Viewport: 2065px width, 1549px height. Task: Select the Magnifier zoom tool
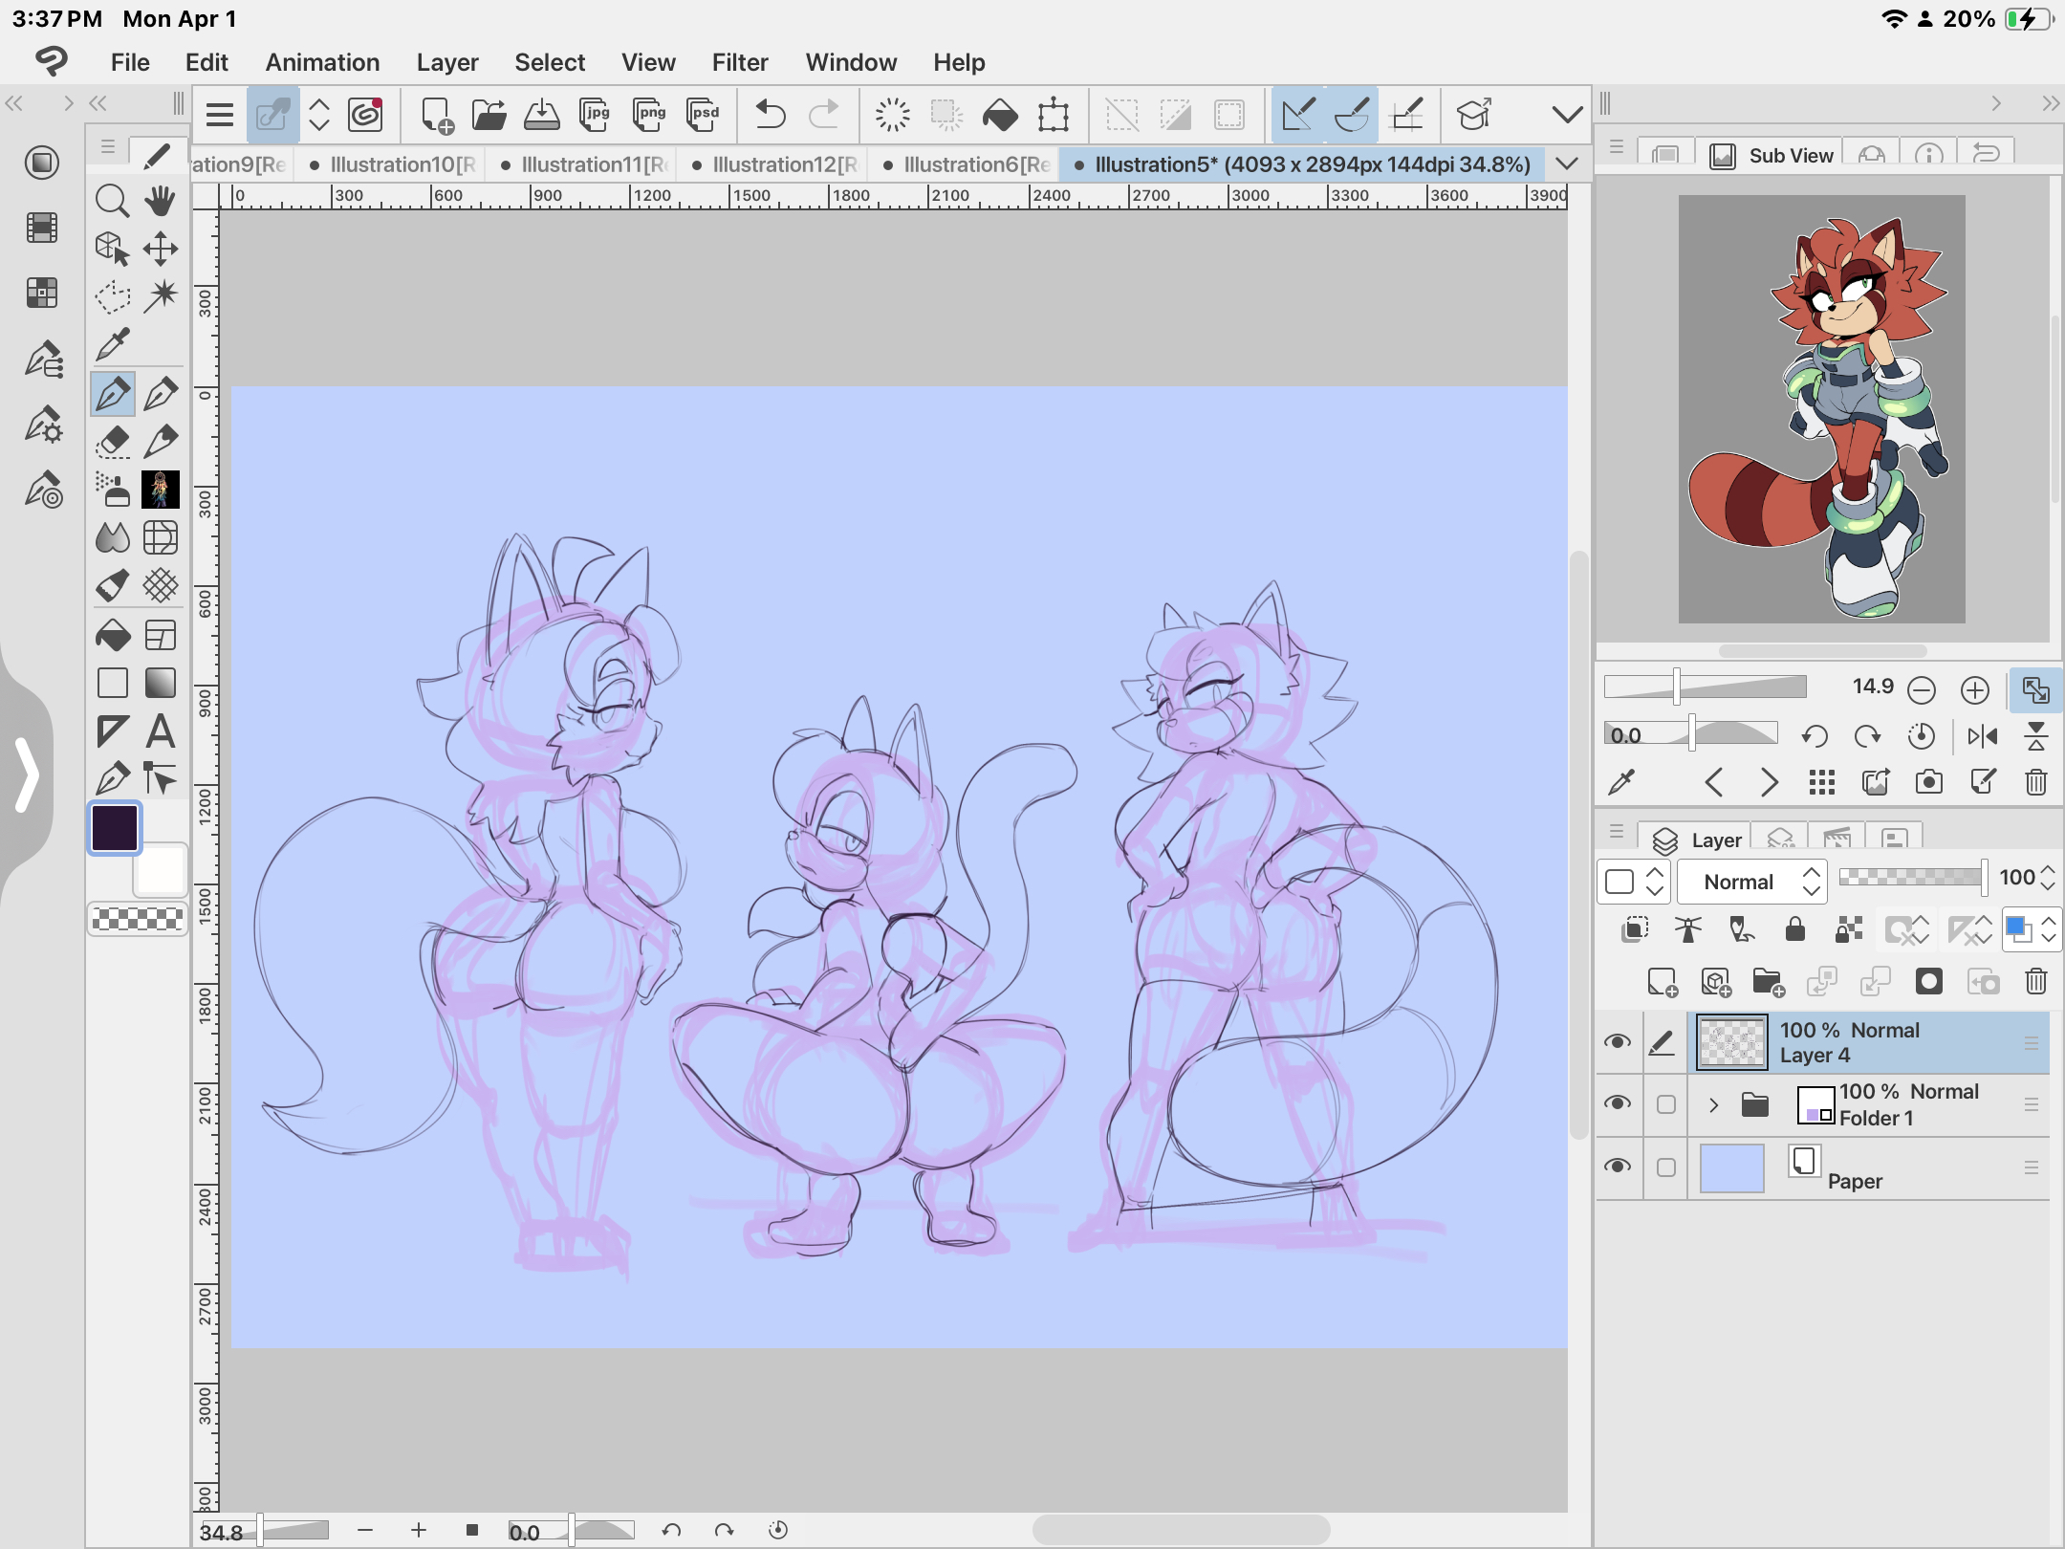pyautogui.click(x=113, y=200)
